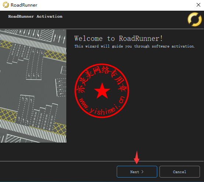Click the RoadRunner window title text

(24, 5)
